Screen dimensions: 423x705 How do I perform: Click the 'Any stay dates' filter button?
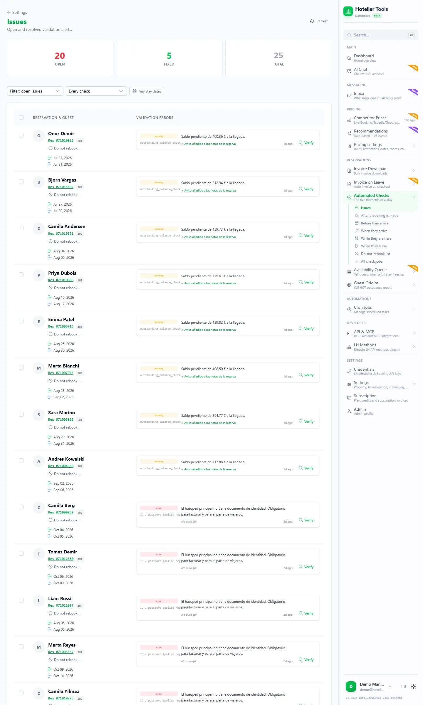point(147,91)
